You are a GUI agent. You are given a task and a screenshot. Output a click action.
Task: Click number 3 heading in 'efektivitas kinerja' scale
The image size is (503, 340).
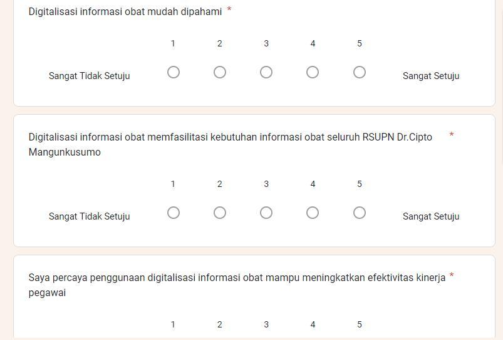coord(266,324)
